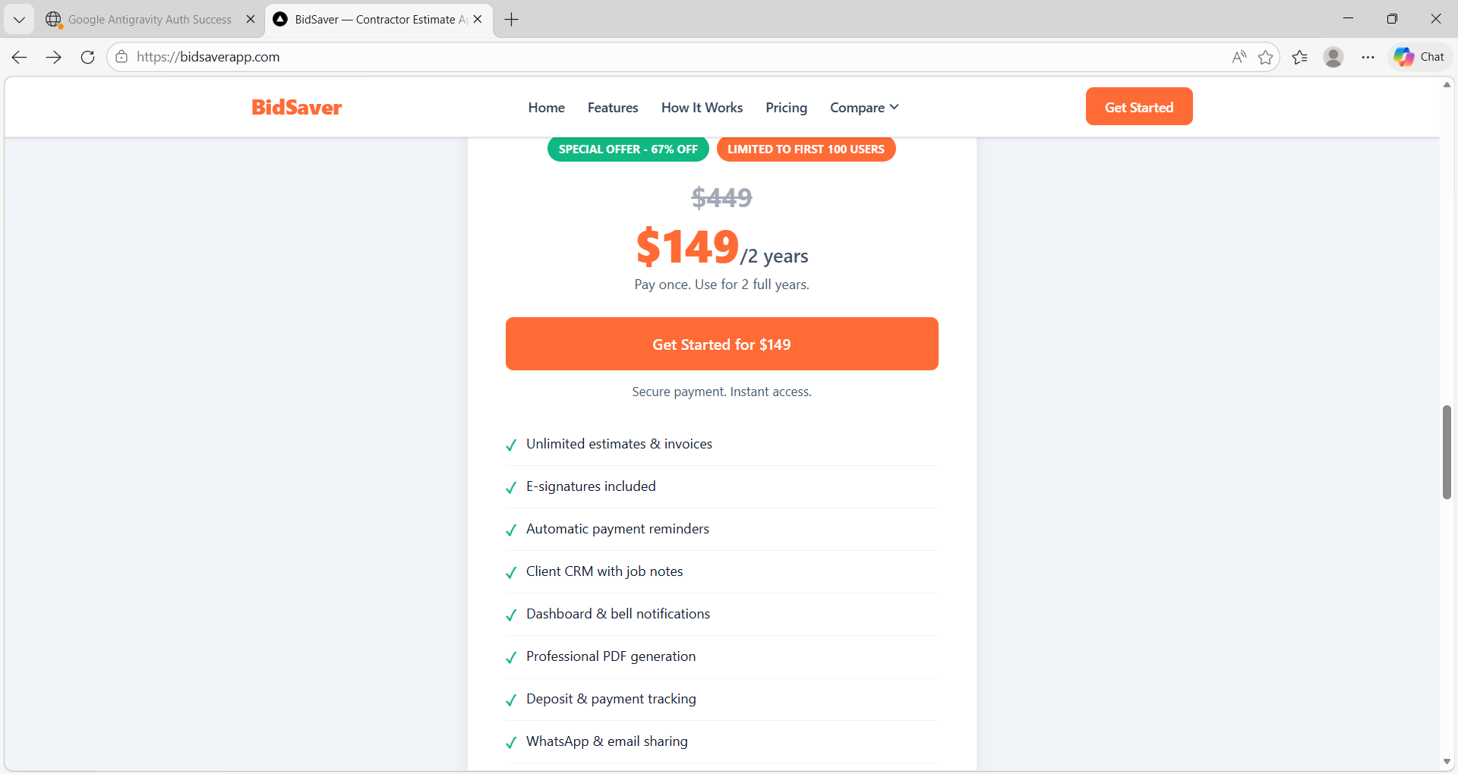1458x774 pixels.
Task: Expand the Compare navigation dropdown
Action: point(863,107)
